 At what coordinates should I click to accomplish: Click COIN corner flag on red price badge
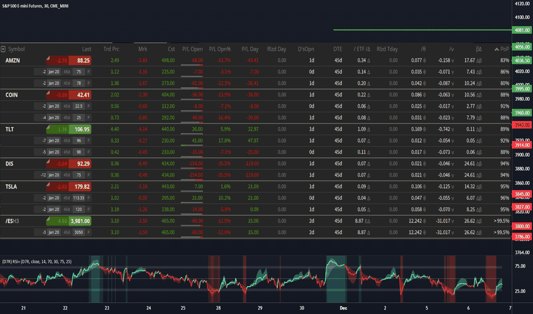48,92
